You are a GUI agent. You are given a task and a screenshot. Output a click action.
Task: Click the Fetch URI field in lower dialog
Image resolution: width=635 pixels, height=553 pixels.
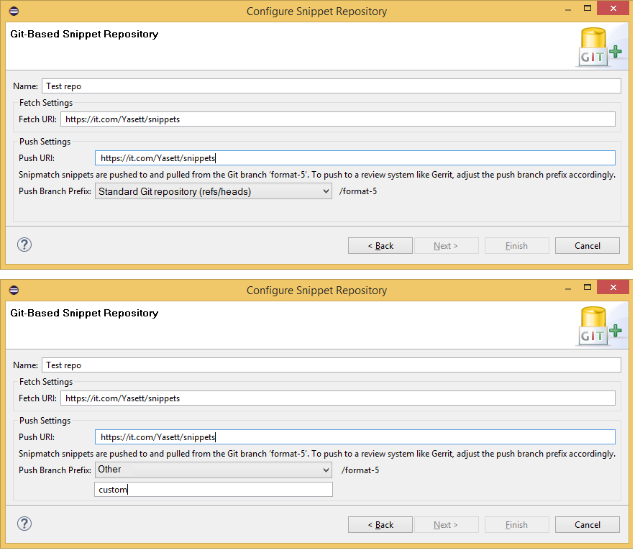338,398
